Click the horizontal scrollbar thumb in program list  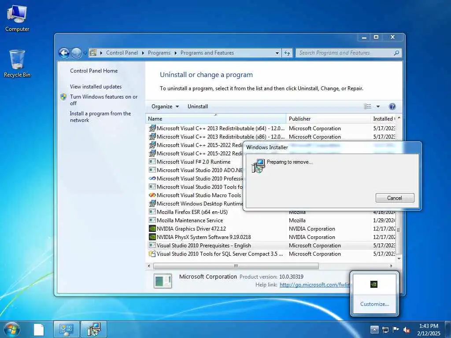coord(236,266)
